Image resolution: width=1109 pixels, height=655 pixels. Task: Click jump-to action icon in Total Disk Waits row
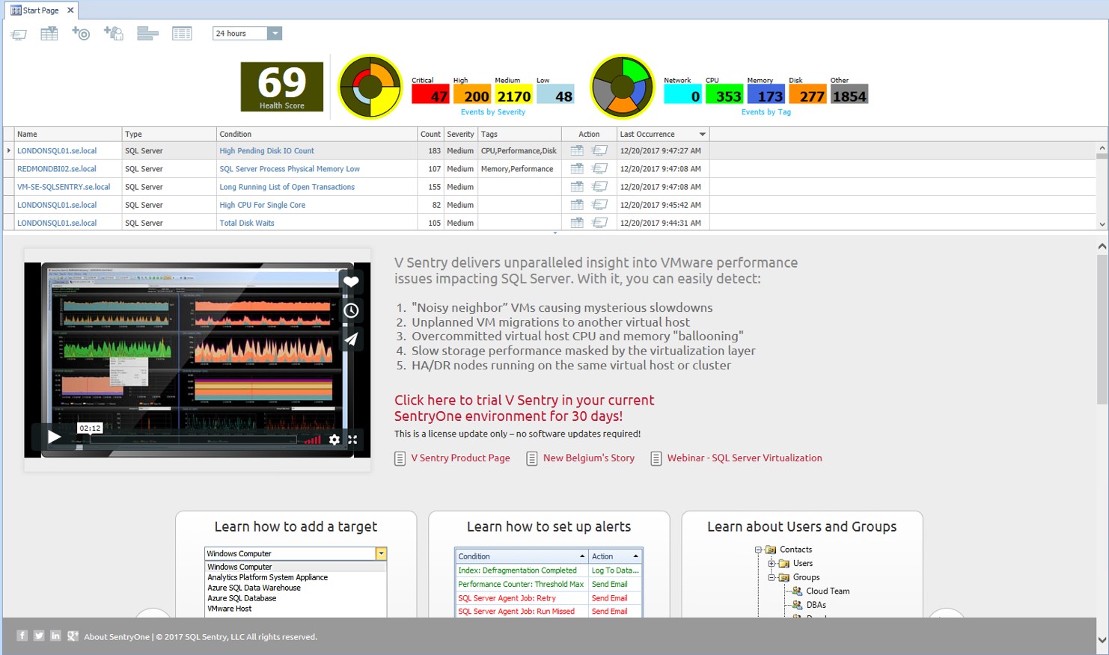599,222
